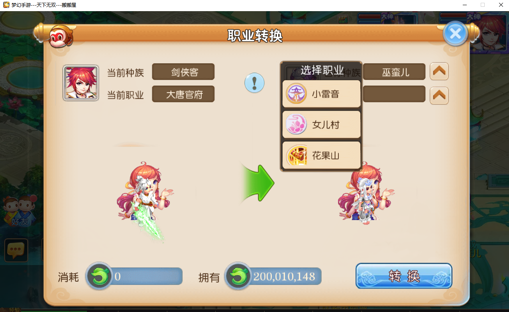
Task: Open the 巫蛮儿 target race field
Action: [x=394, y=72]
